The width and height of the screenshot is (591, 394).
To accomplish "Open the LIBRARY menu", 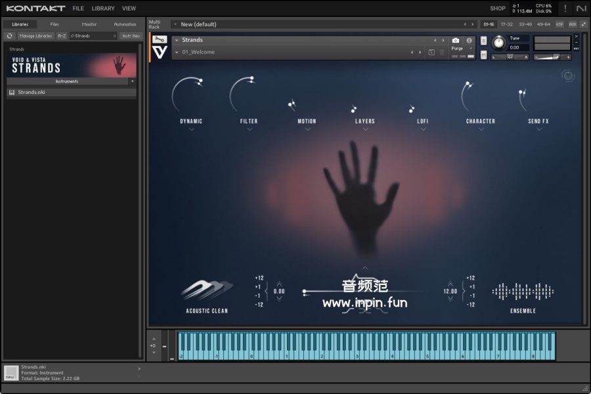I will pyautogui.click(x=103, y=9).
